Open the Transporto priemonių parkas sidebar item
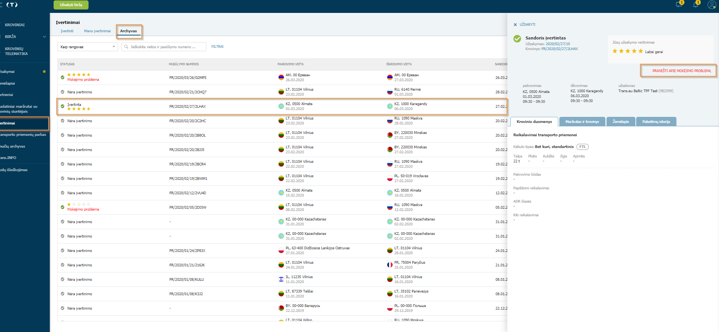The height and width of the screenshot is (332, 719). (23, 135)
